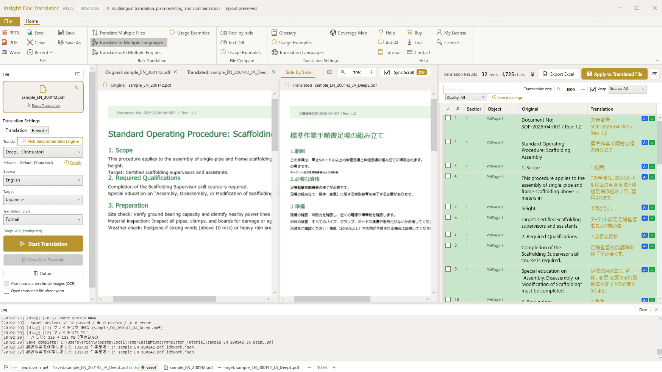This screenshot has width=662, height=372.
Task: Remove sample_EN_200142.pdf from file card
Action: point(76,87)
